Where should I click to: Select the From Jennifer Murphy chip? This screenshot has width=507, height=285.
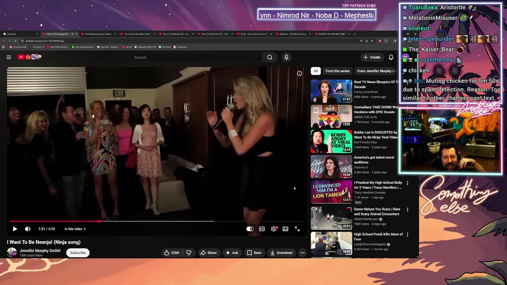(376, 71)
